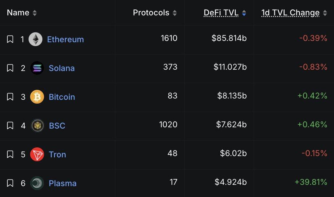This screenshot has height=197, width=334.
Task: Sort by DeFi TVL column arrows
Action: [x=244, y=13]
